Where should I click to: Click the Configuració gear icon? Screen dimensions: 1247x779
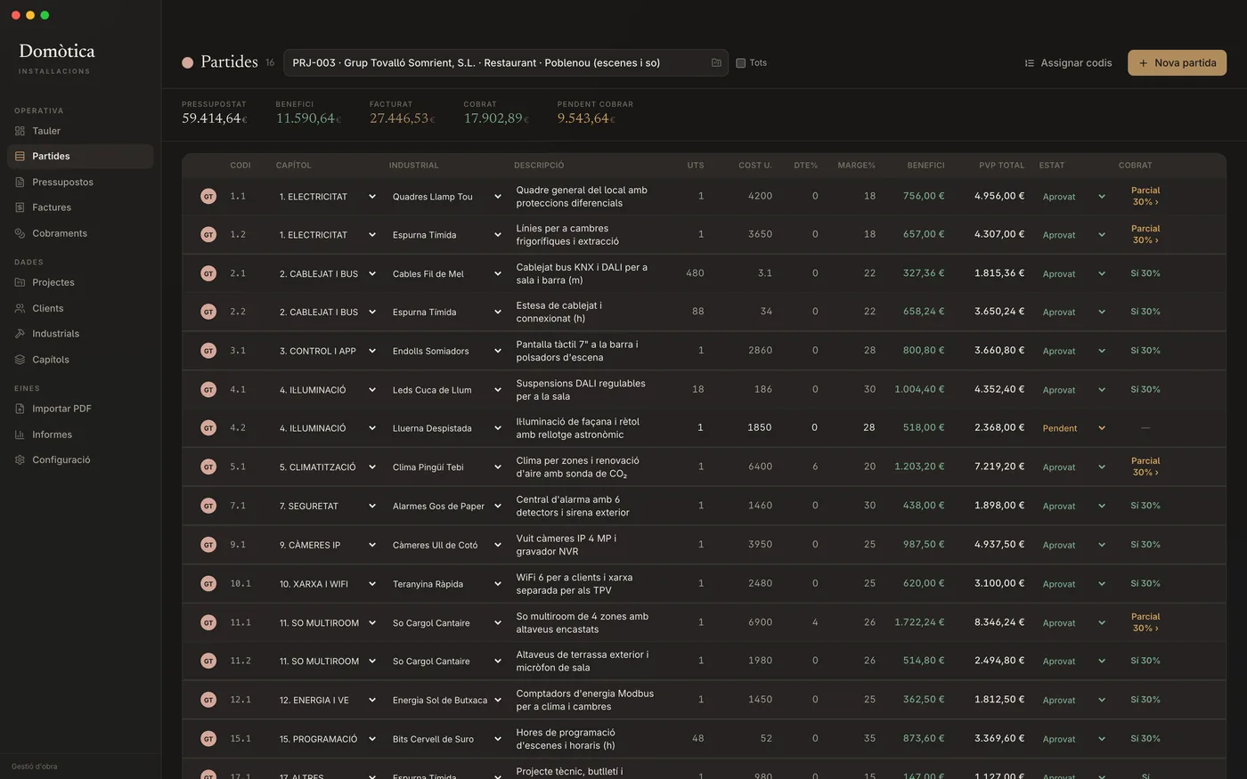click(x=20, y=460)
